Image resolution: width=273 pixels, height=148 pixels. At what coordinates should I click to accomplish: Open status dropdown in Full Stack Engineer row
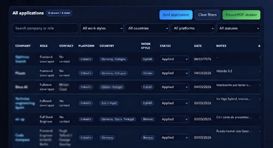pyautogui.click(x=174, y=119)
